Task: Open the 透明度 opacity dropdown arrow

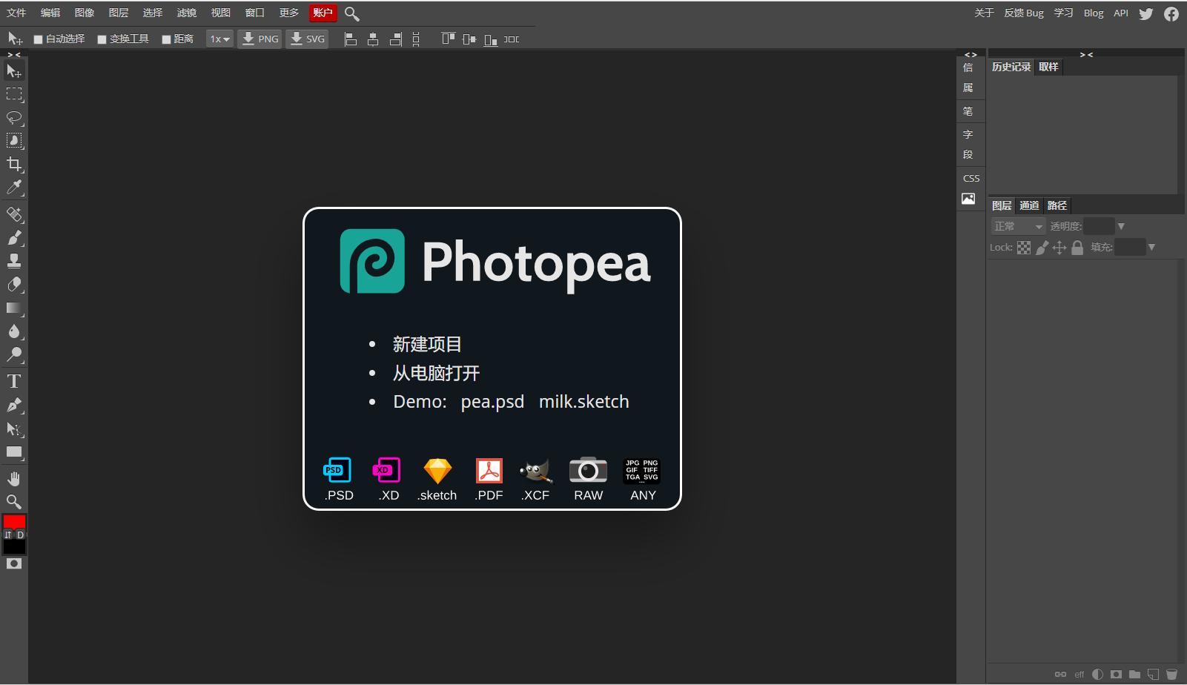Action: 1122,226
